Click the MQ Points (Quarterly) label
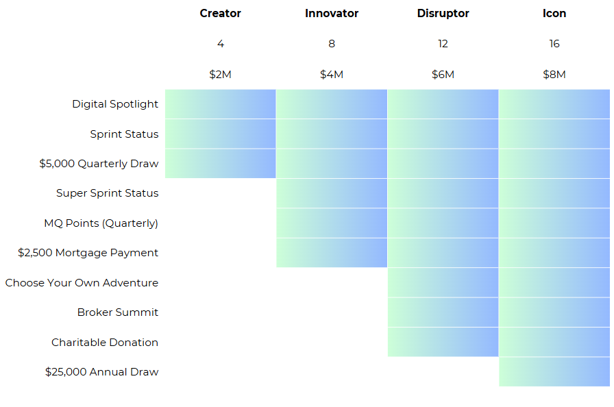The width and height of the screenshot is (614, 407). [101, 223]
